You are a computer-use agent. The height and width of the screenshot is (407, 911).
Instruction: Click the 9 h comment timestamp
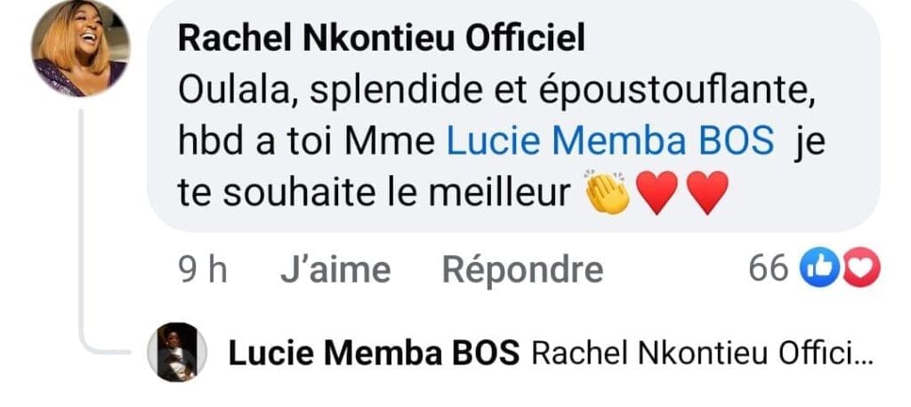tap(203, 269)
